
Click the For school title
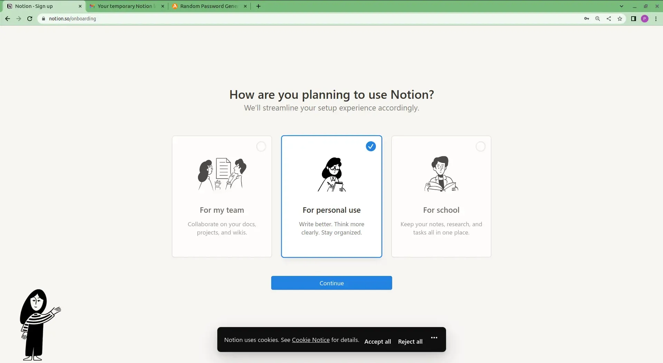(x=441, y=210)
